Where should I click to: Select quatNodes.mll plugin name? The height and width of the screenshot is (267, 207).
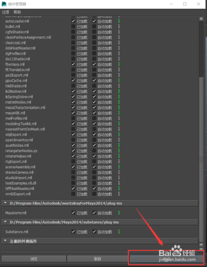tap(17, 146)
